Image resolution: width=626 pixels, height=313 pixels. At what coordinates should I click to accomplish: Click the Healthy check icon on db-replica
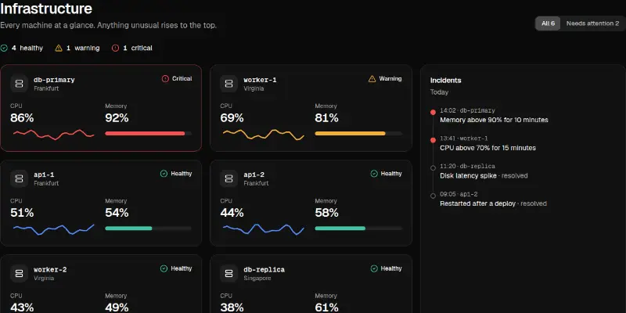374,268
